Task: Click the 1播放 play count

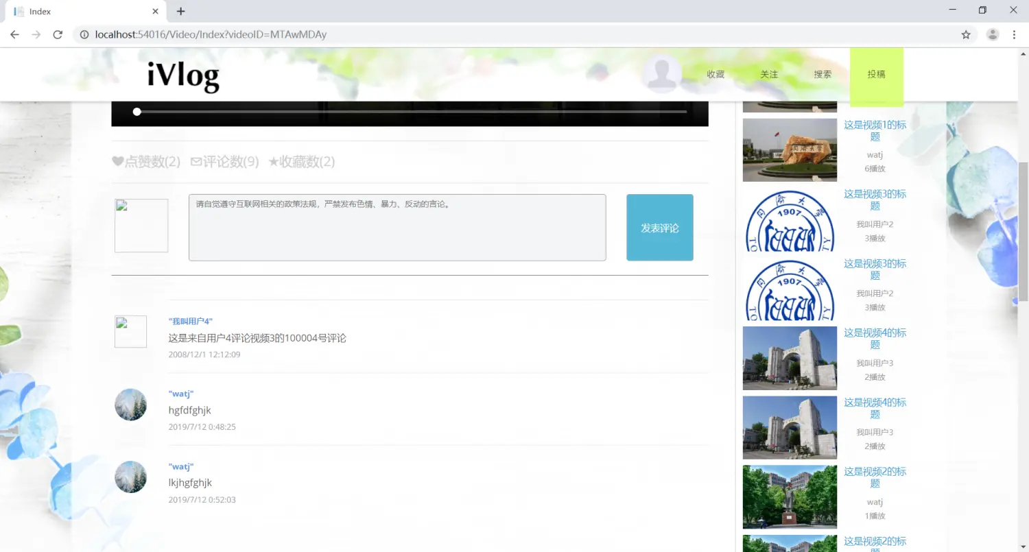Action: click(x=875, y=516)
